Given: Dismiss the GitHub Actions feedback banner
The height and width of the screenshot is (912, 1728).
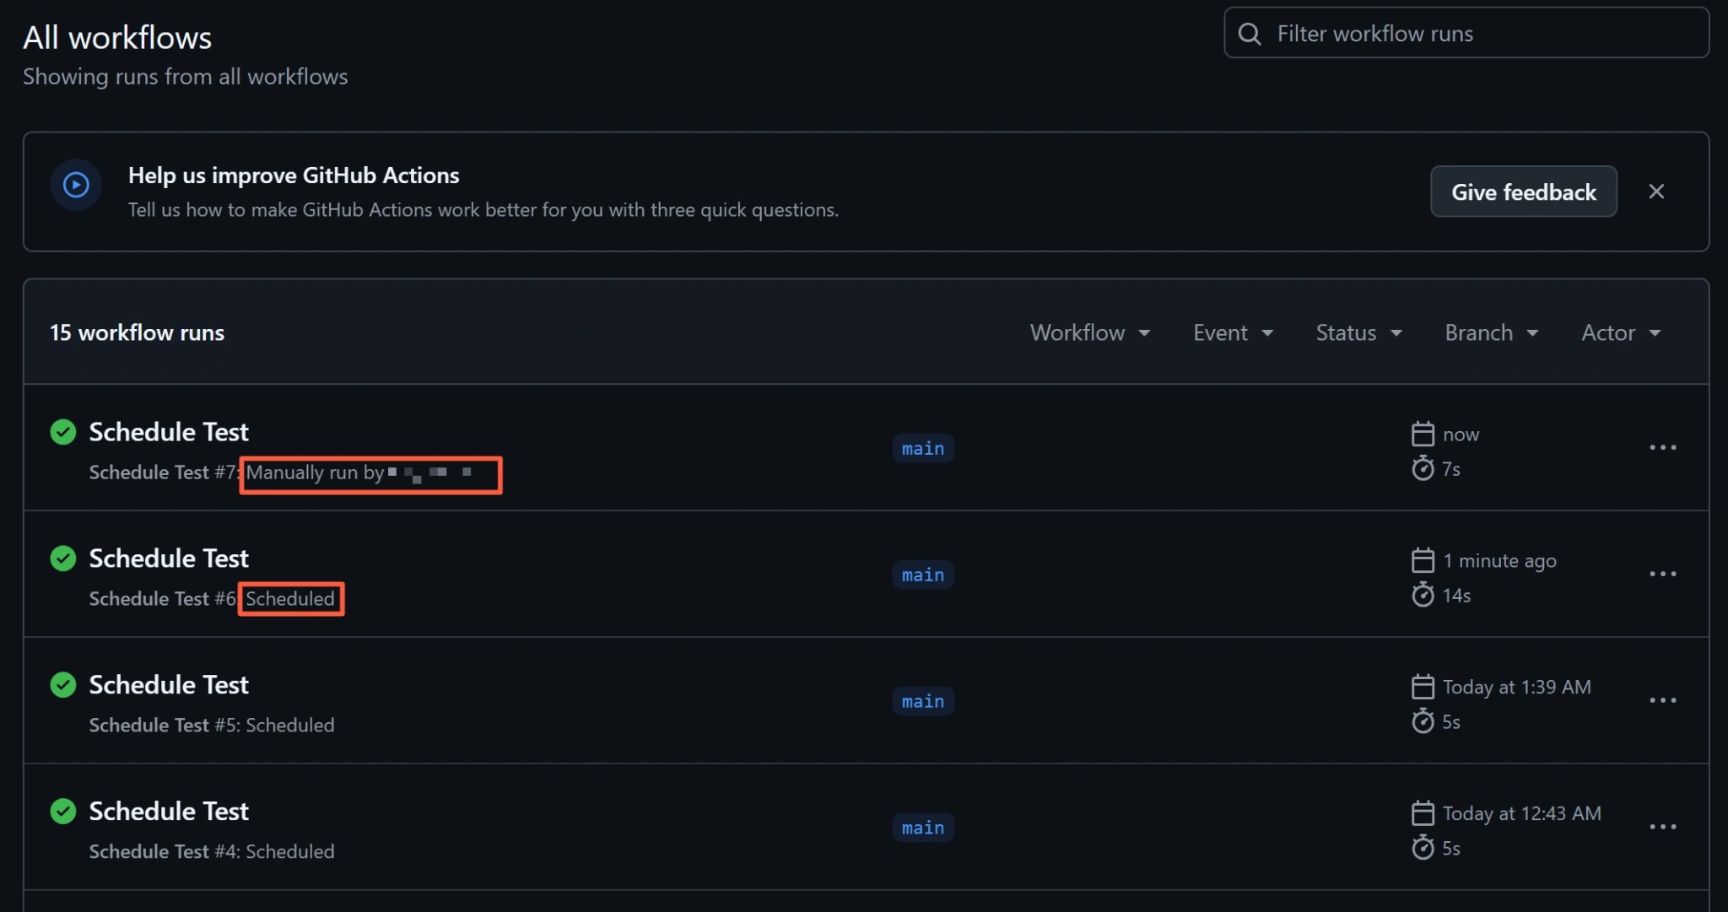Looking at the screenshot, I should [1656, 192].
